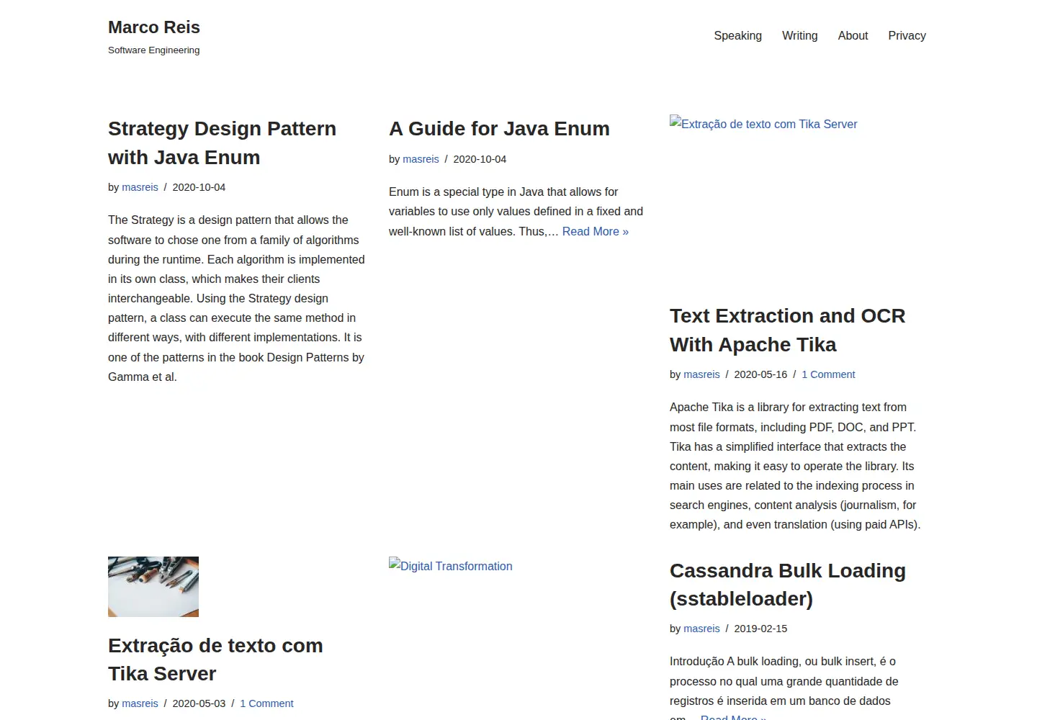Click masreis author link under Text Extraction and OCR
This screenshot has width=1037, height=720.
701,374
